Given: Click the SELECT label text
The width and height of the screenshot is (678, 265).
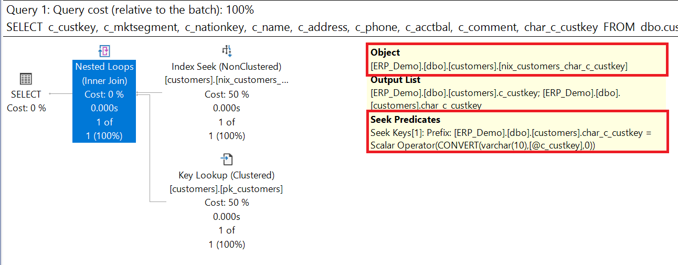Looking at the screenshot, I should (x=26, y=94).
